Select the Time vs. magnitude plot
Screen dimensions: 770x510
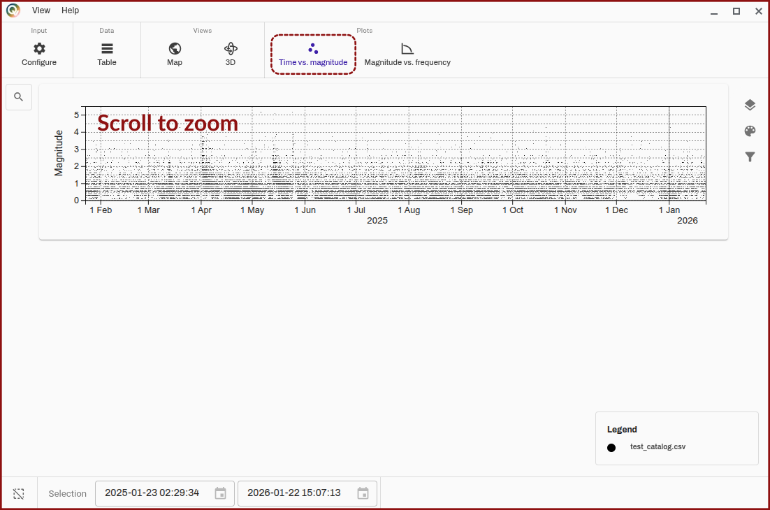pos(313,54)
